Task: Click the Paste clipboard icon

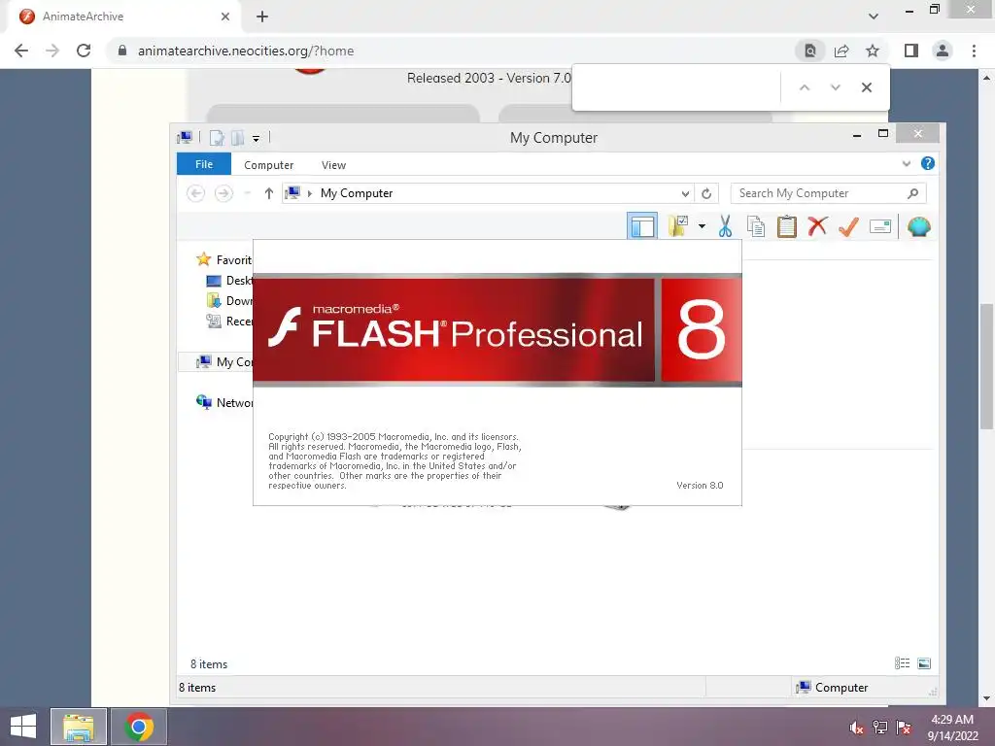Action: click(787, 225)
